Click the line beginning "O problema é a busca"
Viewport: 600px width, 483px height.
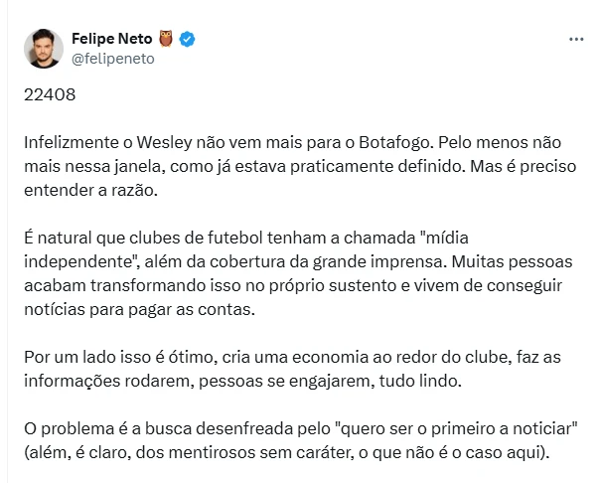point(300,428)
